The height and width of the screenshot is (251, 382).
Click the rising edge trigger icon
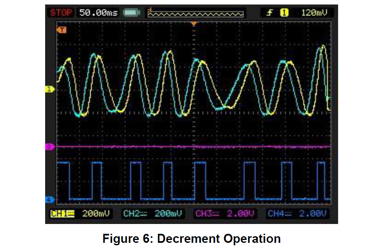click(x=270, y=13)
